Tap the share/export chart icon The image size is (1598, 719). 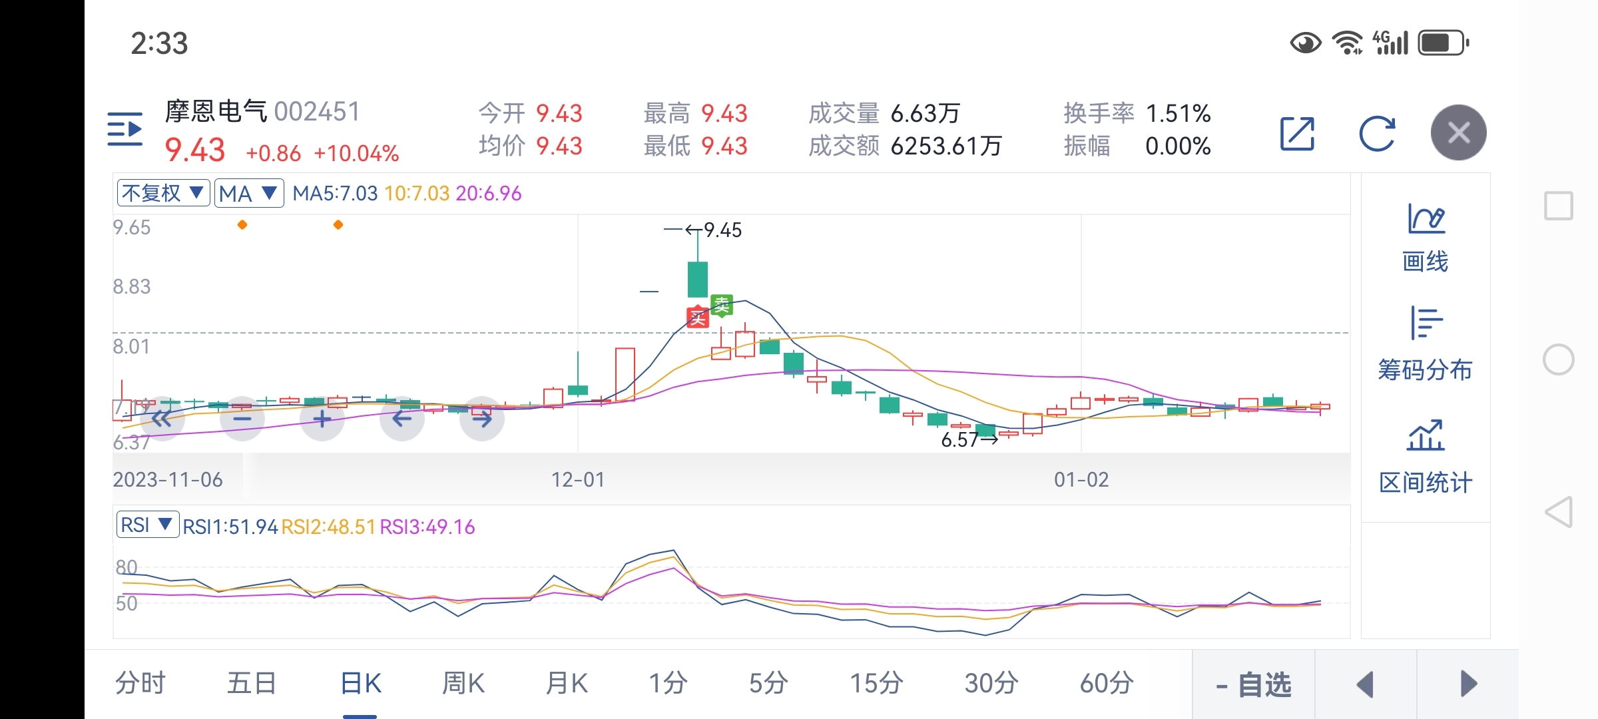tap(1297, 134)
